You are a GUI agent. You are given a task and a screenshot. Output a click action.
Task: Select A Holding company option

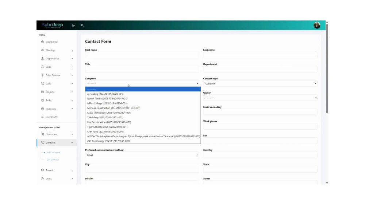pos(143,94)
